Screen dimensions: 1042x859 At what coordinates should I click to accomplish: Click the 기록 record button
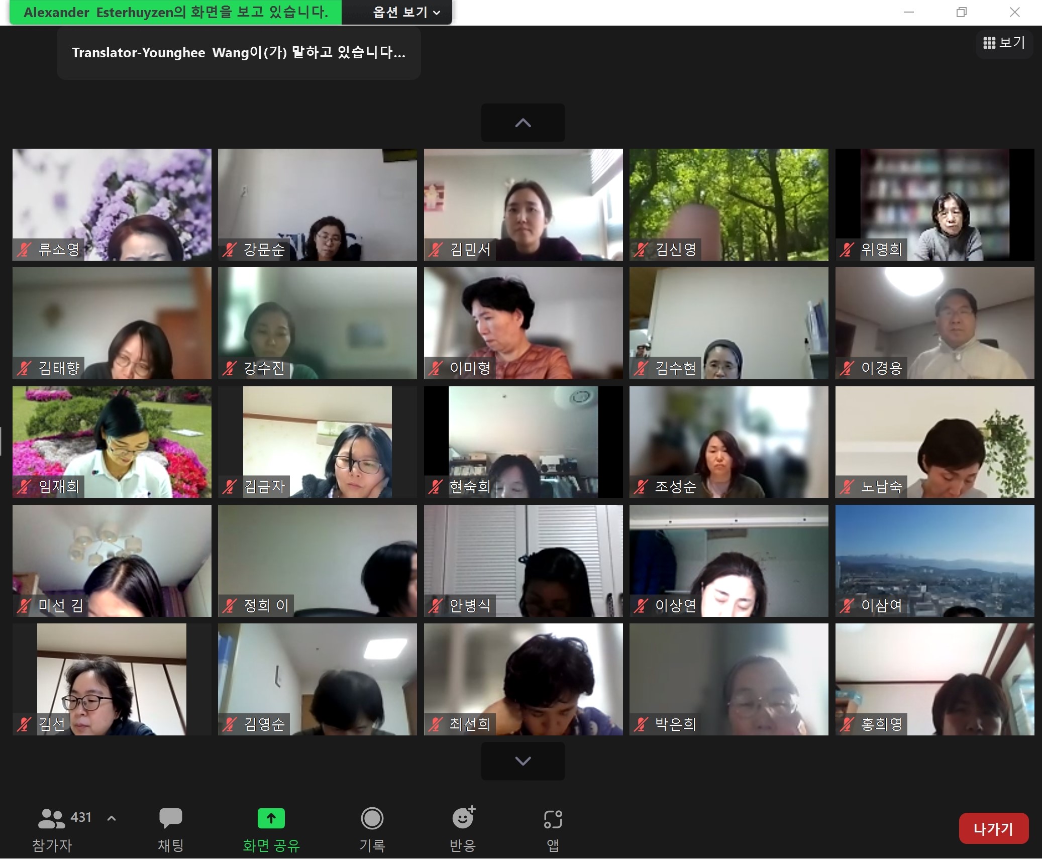372,830
